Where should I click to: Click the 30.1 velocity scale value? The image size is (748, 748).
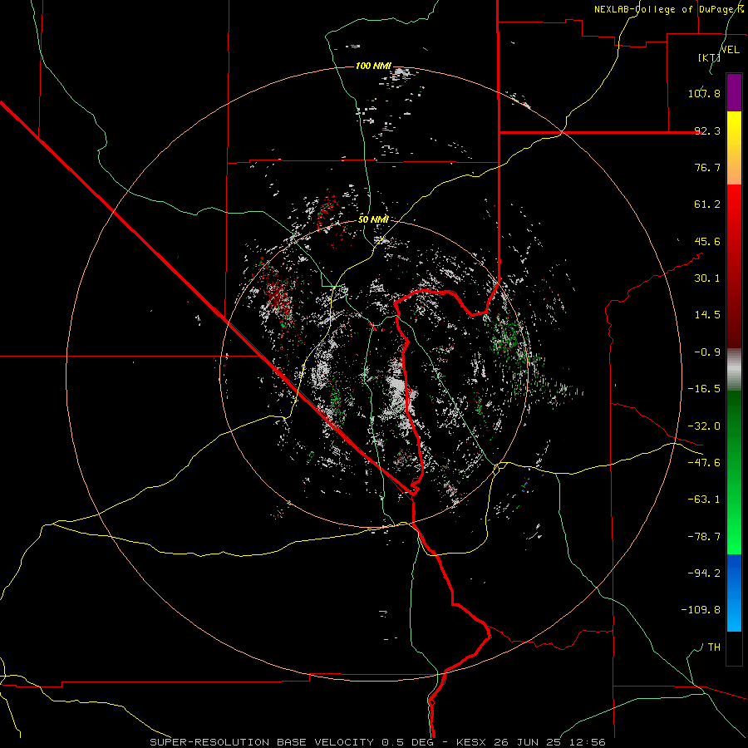pos(707,278)
